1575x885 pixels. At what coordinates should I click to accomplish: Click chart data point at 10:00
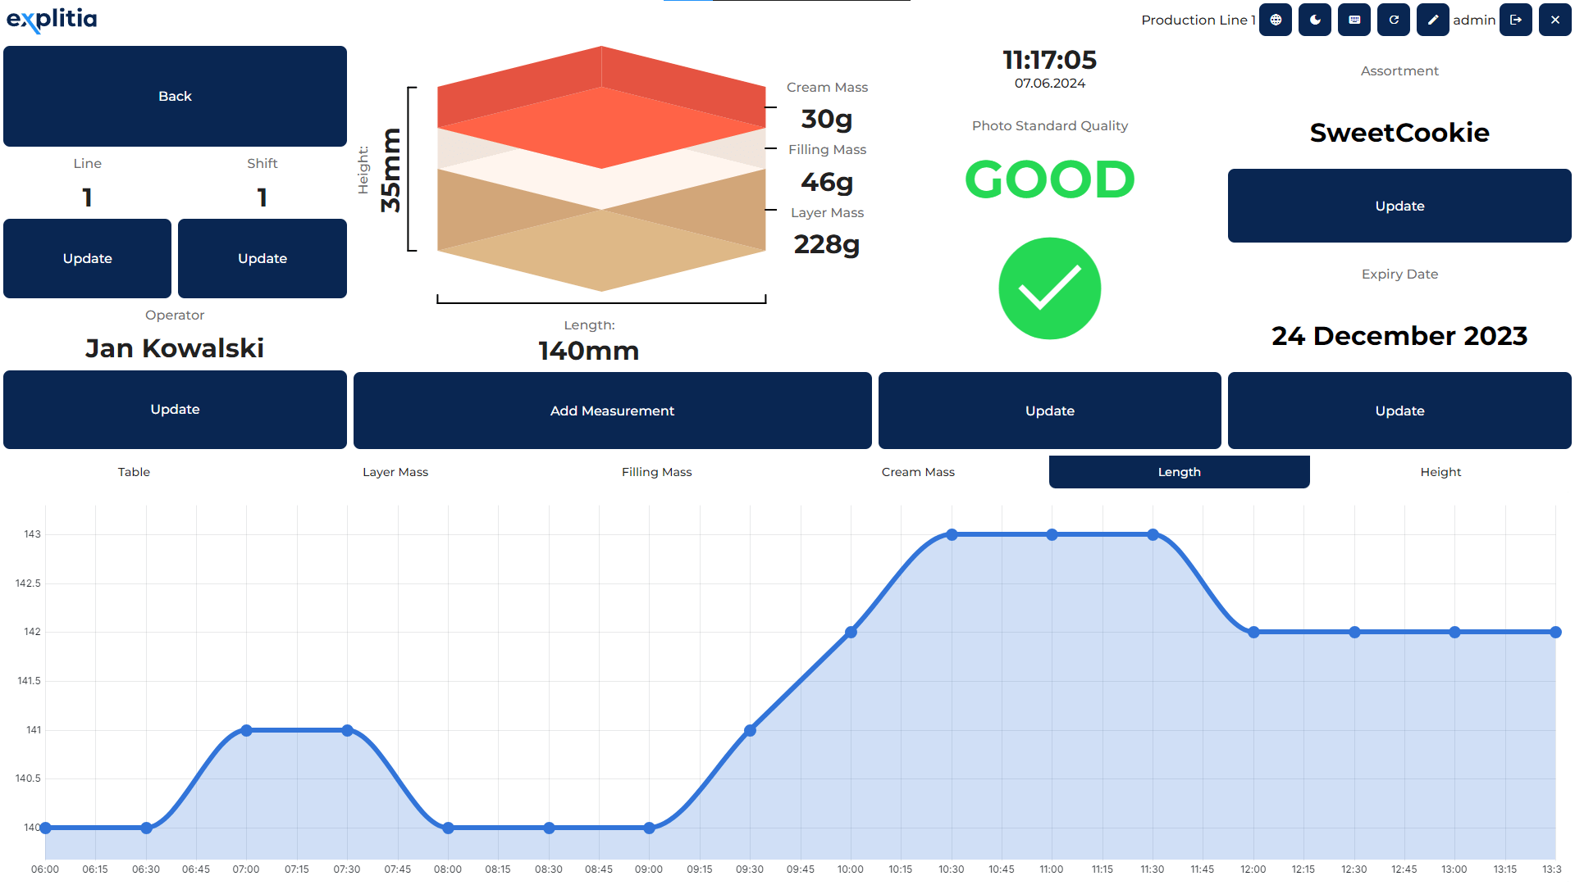[851, 632]
